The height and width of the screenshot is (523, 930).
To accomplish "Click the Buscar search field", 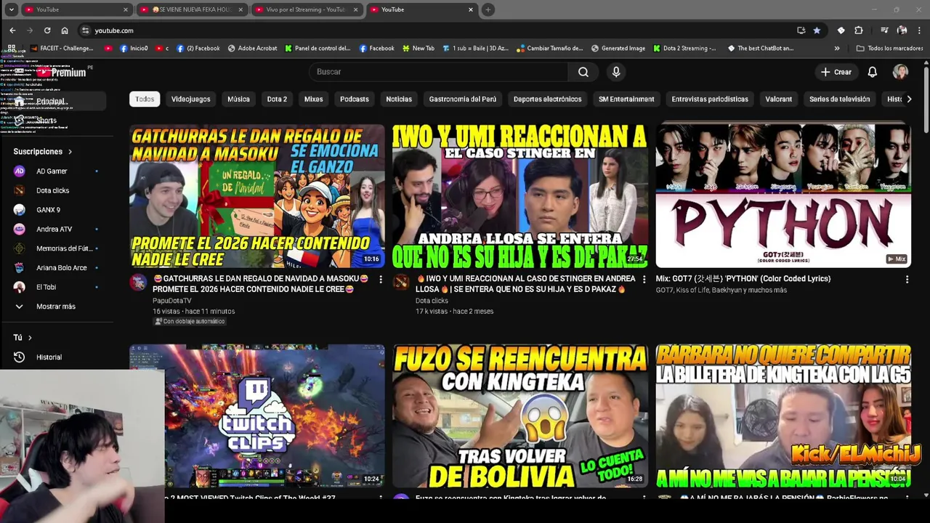I will click(x=438, y=72).
